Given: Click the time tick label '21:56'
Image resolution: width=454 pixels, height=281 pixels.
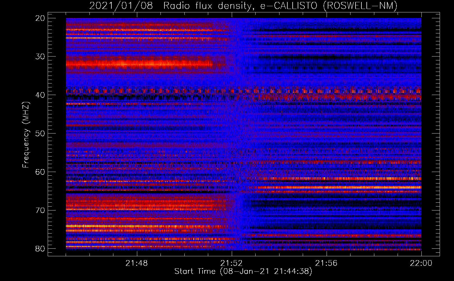Looking at the screenshot, I should (326, 263).
